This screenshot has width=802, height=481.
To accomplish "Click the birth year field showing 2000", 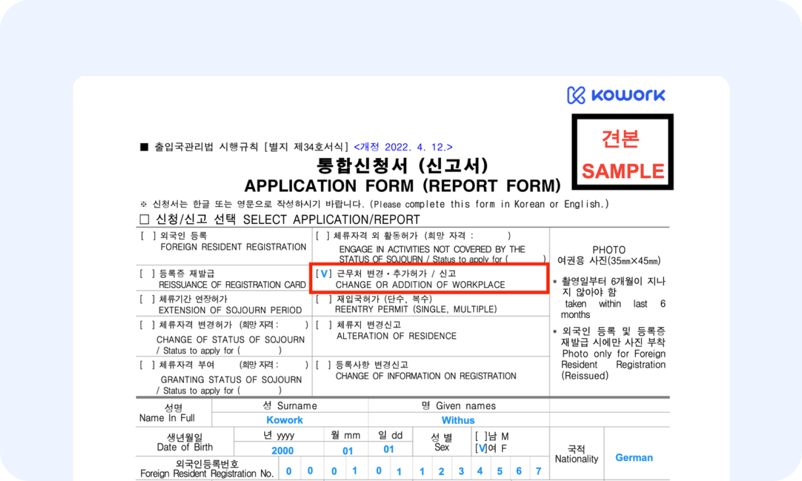I will tap(282, 451).
